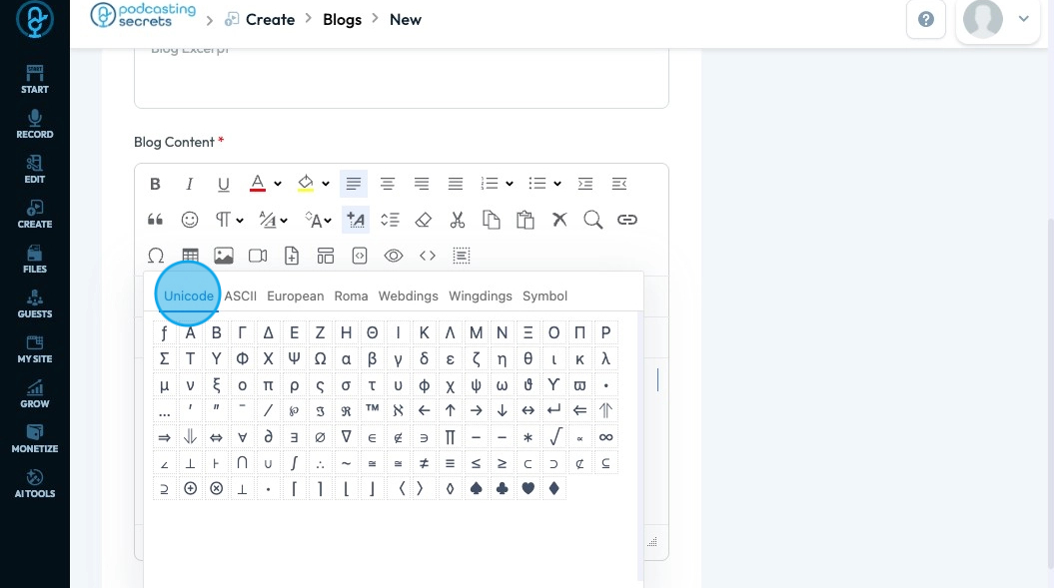Switch to Webdings tab
Image resolution: width=1054 pixels, height=588 pixels.
(x=408, y=295)
